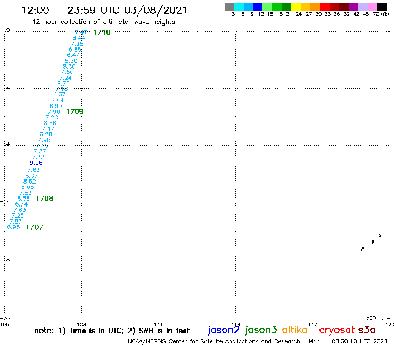Click the latitude axis label -18
Screen dimensions: 394x346
(5, 260)
